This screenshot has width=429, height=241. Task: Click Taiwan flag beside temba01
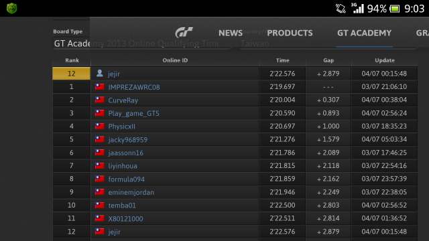pos(100,205)
